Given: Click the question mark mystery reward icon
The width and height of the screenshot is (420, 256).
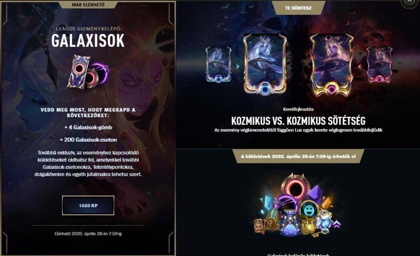Looking at the screenshot, I should pos(271,222).
